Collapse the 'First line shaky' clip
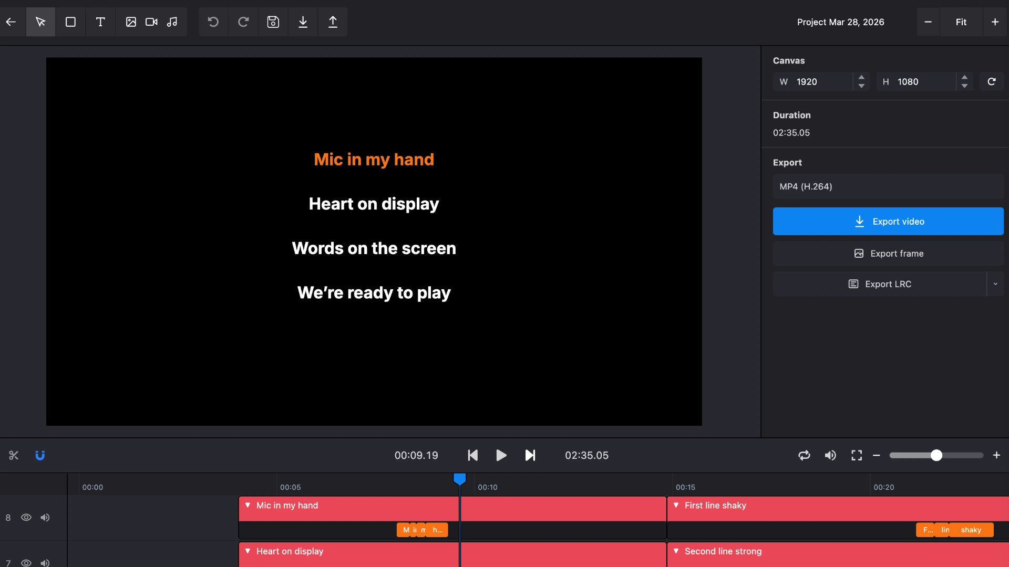Viewport: 1009px width, 567px height. click(677, 506)
